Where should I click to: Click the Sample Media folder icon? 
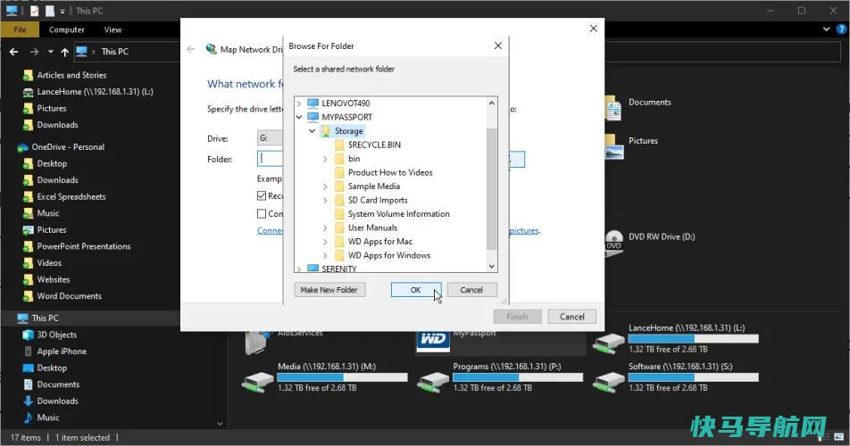point(339,186)
